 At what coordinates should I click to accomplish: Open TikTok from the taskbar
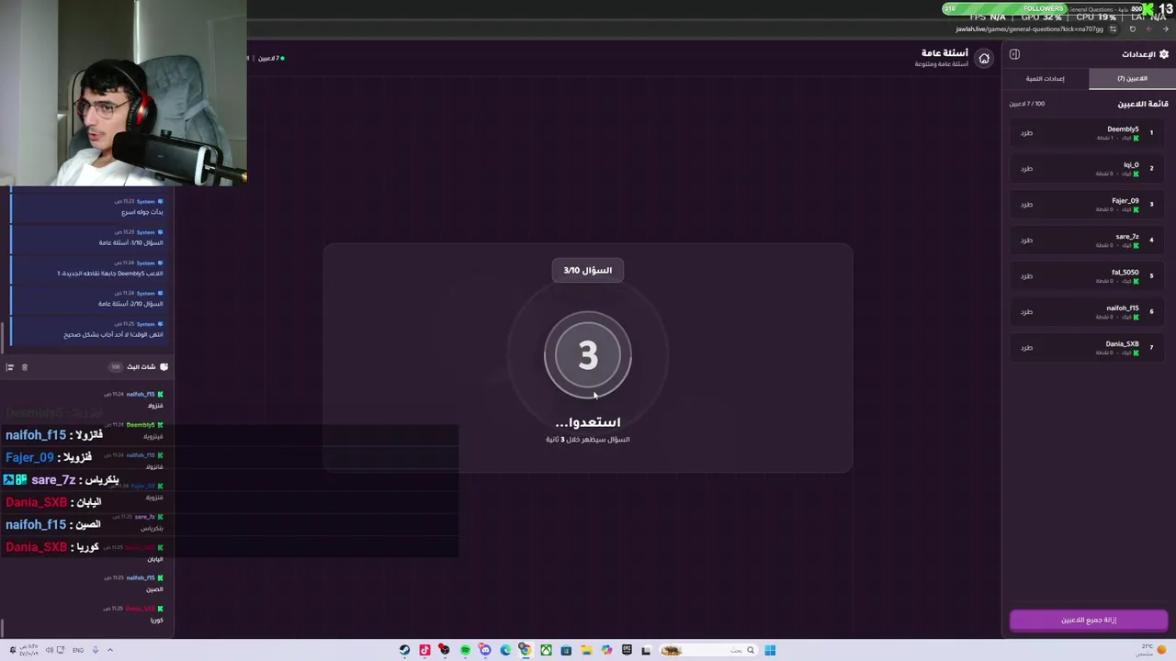(424, 650)
